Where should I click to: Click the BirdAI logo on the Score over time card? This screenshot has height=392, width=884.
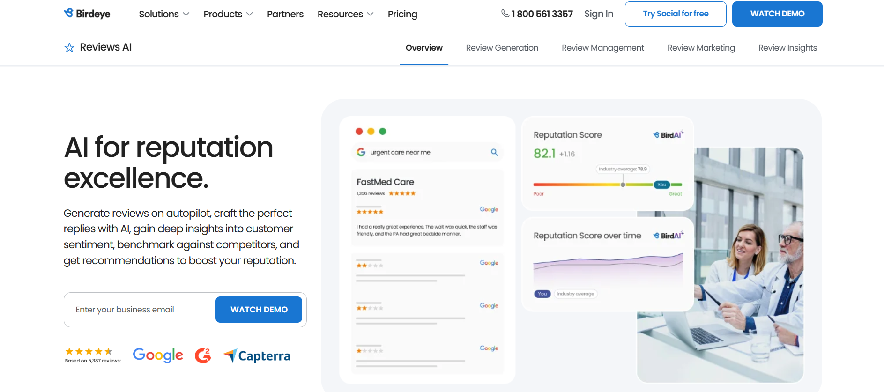(669, 236)
